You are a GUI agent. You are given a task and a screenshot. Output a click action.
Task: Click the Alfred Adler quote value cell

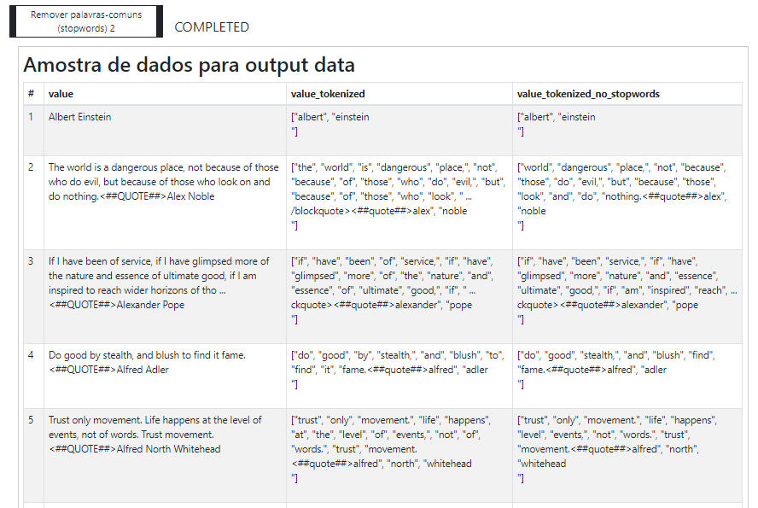point(165,376)
